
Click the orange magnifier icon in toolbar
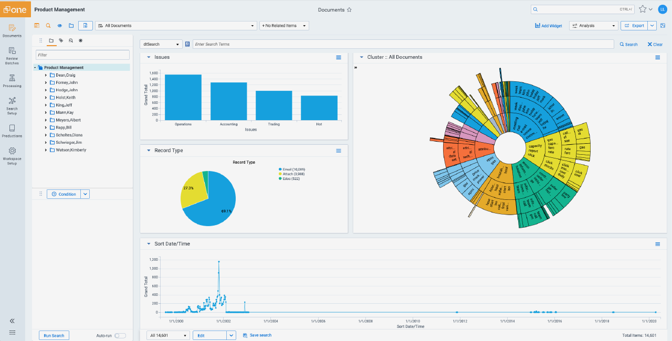pyautogui.click(x=48, y=25)
